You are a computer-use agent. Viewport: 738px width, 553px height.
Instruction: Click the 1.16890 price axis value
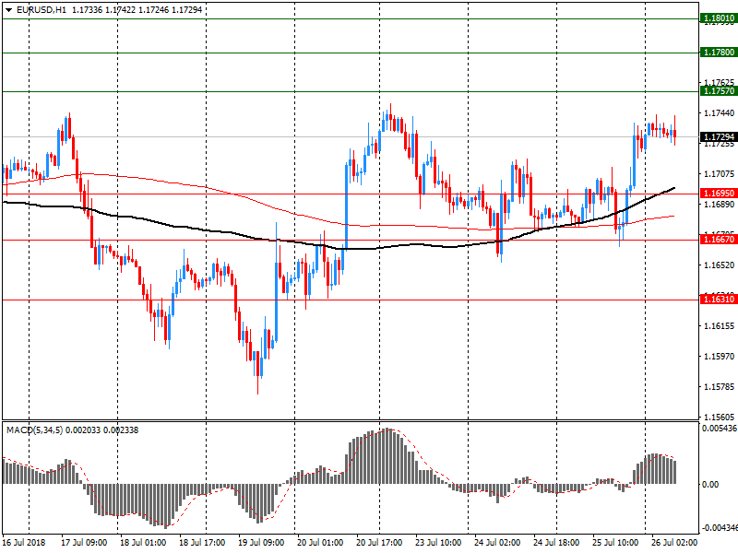719,204
